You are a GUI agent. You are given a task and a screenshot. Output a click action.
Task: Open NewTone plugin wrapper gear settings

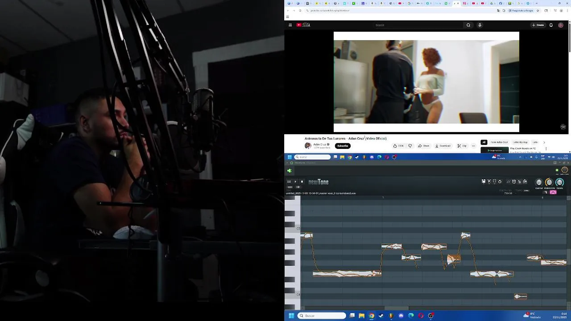pyautogui.click(x=292, y=163)
